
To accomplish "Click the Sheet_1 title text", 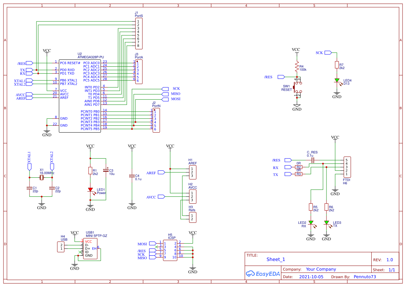I will pos(275,259).
